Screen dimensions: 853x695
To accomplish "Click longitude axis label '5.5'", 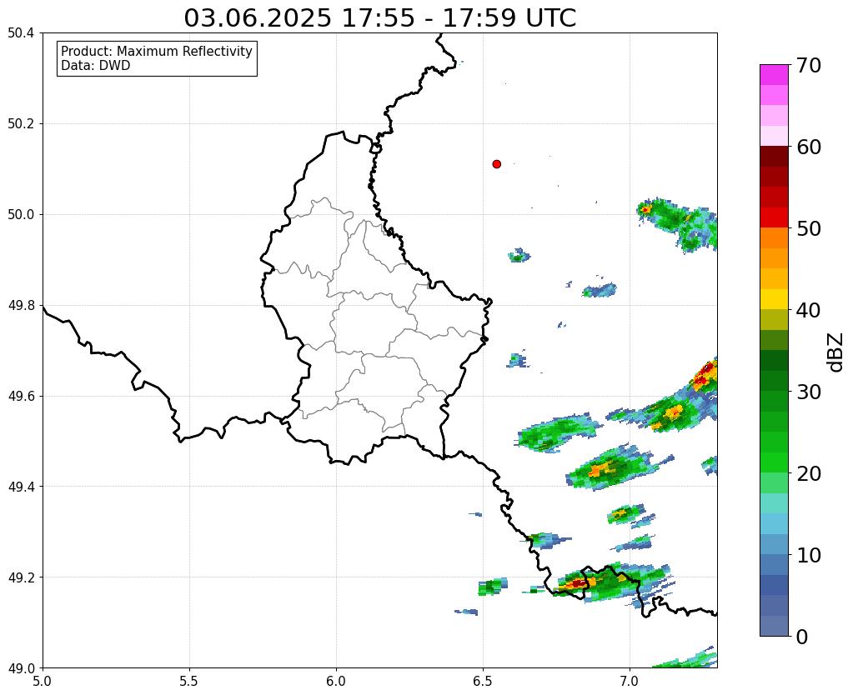I will [x=189, y=681].
